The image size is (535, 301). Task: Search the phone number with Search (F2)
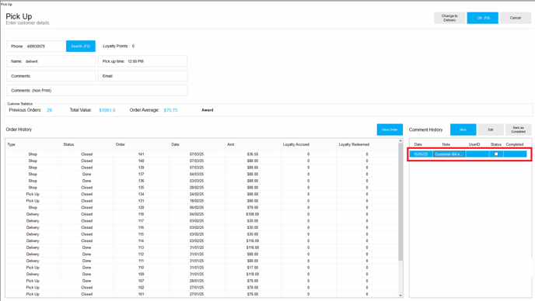click(81, 47)
